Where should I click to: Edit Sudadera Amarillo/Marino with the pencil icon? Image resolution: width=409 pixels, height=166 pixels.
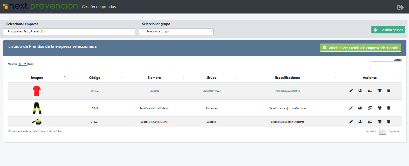(x=351, y=122)
